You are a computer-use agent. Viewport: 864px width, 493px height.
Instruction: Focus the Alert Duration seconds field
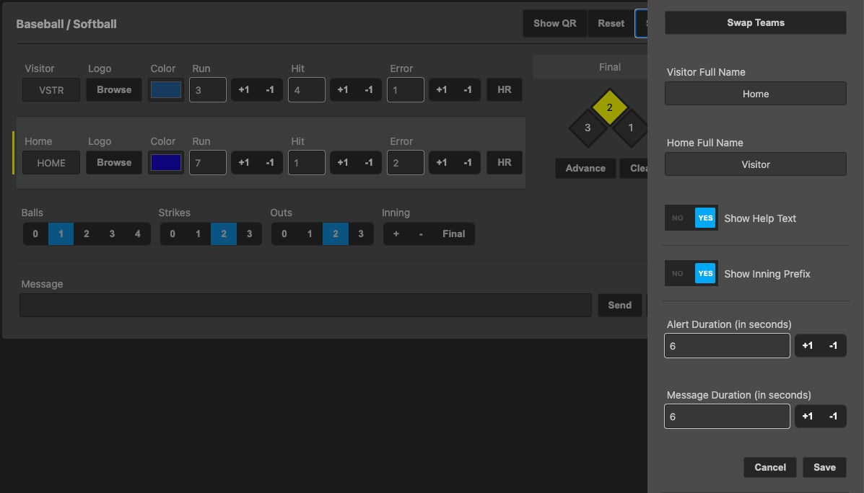(x=727, y=345)
